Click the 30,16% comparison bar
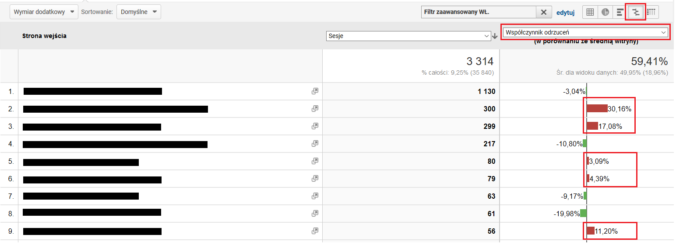Image resolution: width=676 pixels, height=252 pixels. coord(598,107)
